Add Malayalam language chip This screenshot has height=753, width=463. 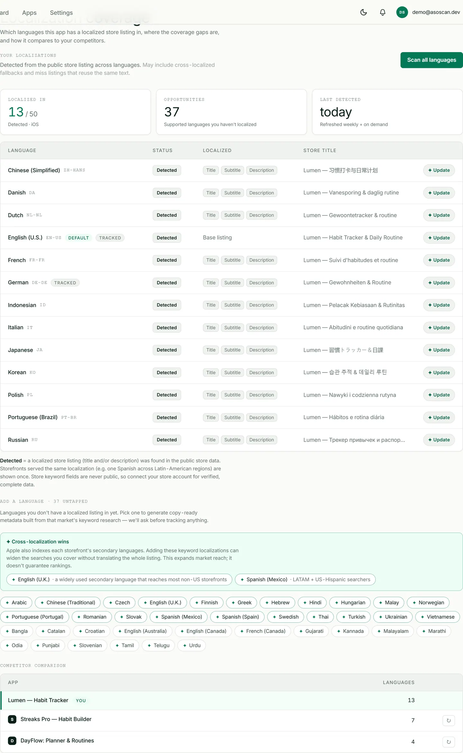pos(393,631)
